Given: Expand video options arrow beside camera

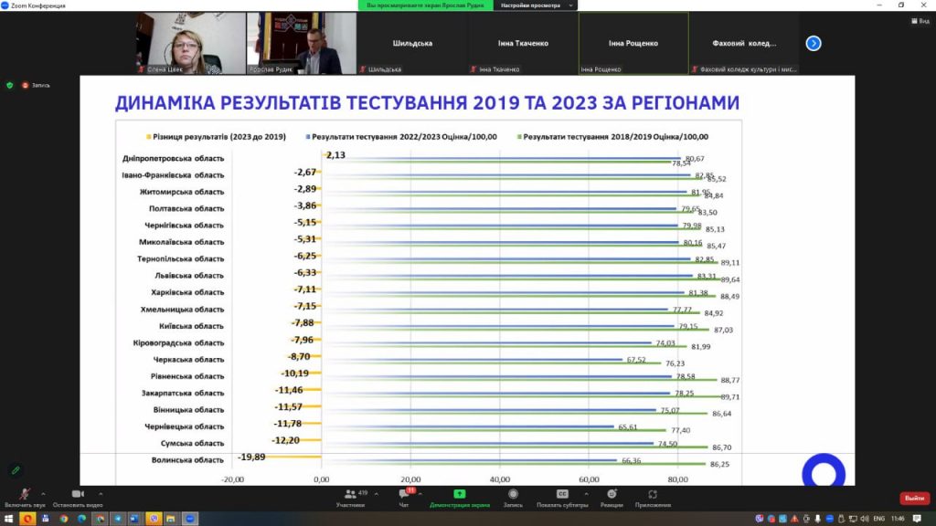Looking at the screenshot, I should click(x=100, y=493).
